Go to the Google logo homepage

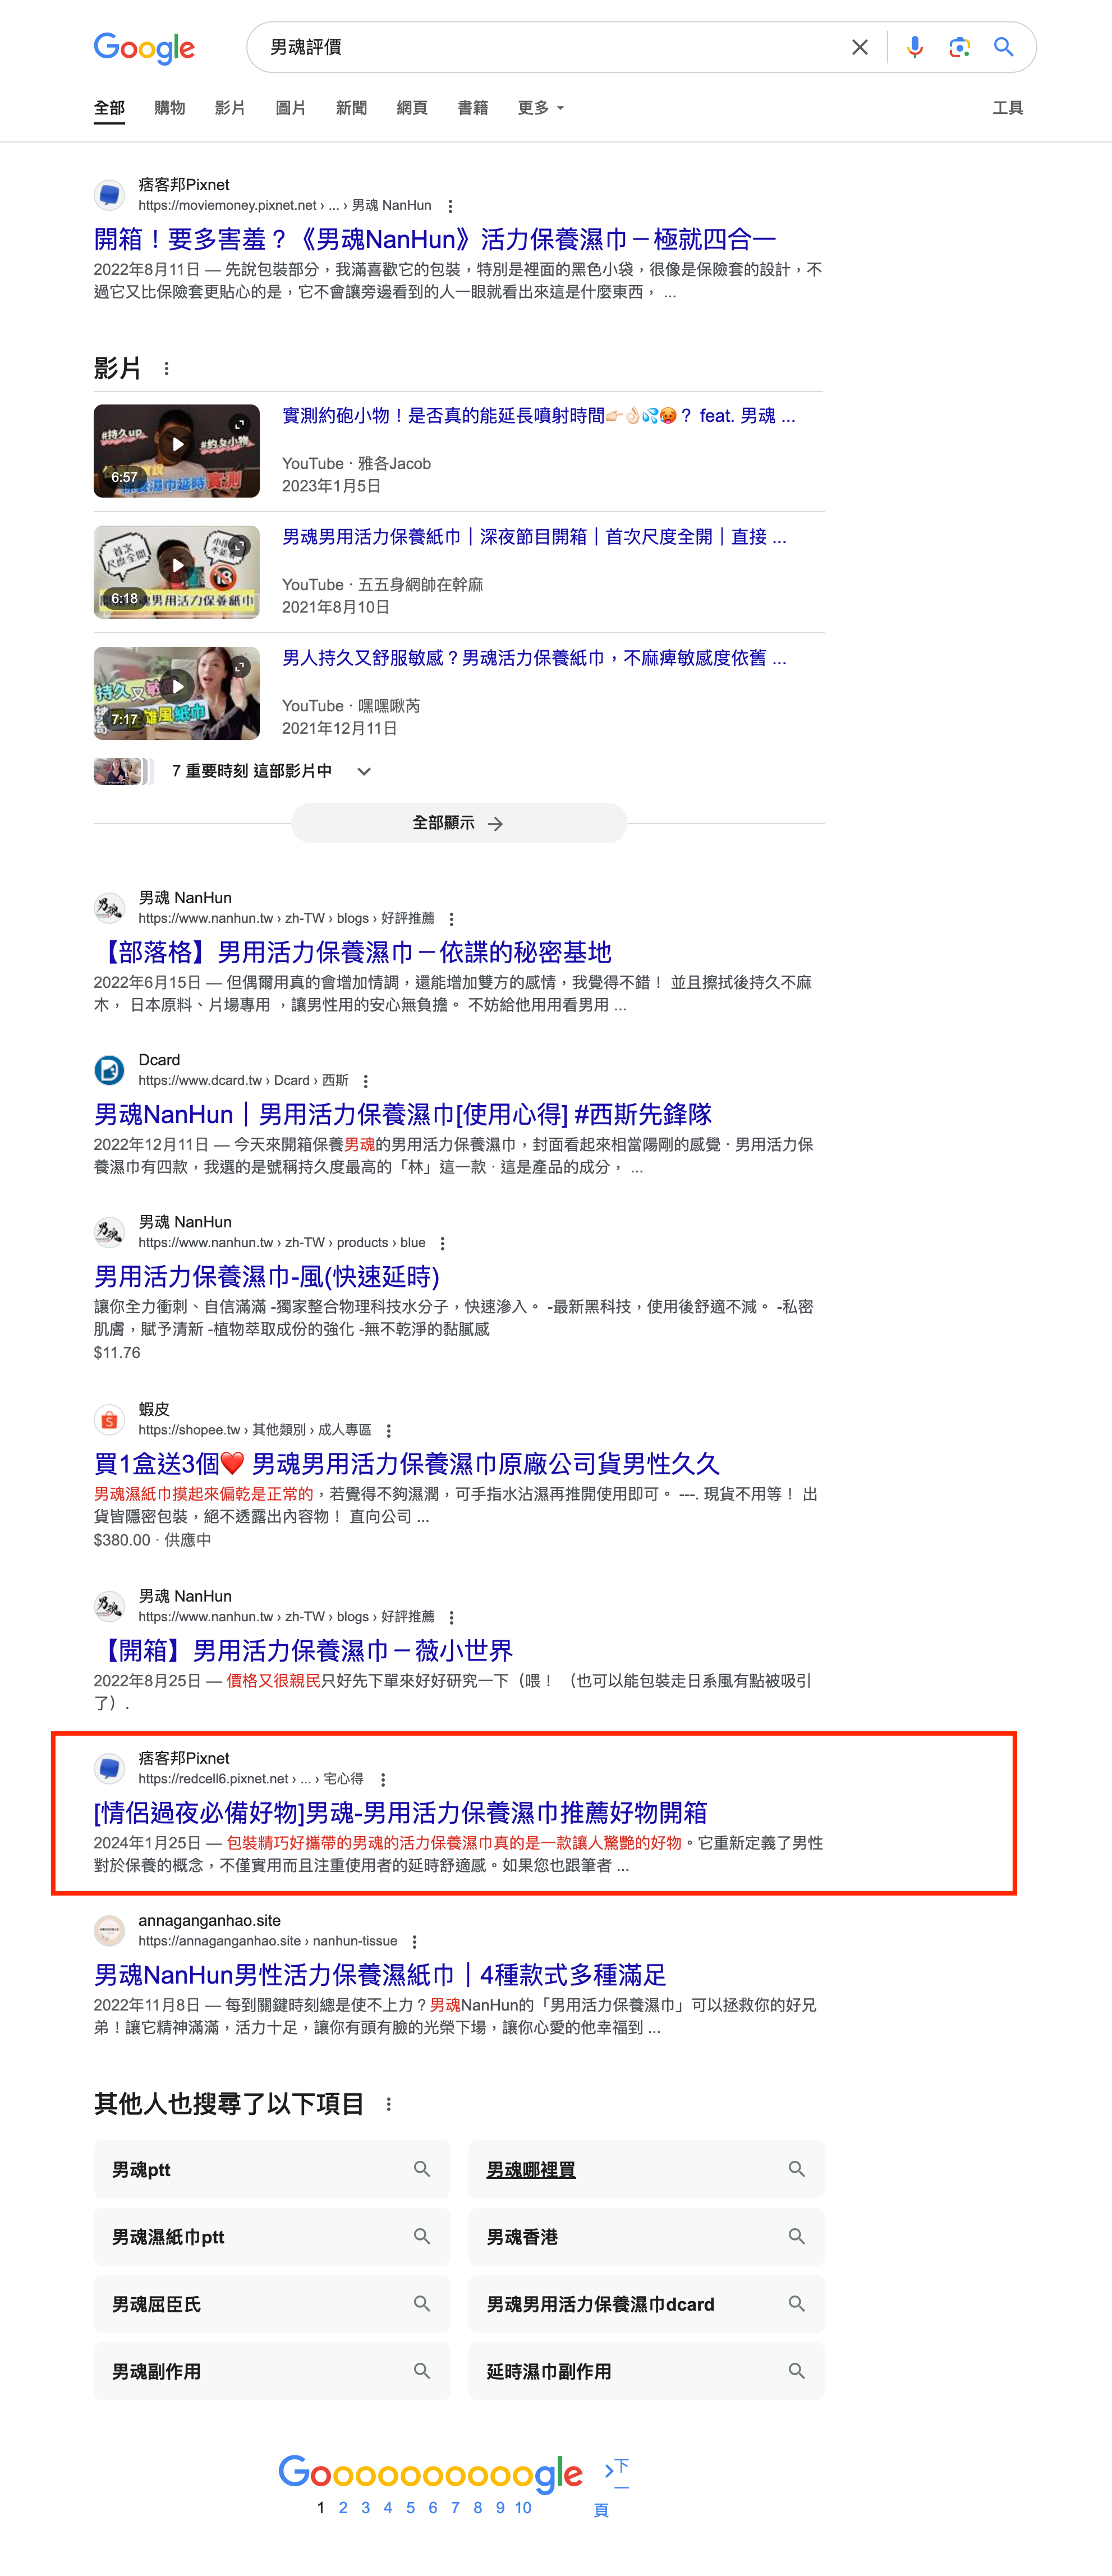pyautogui.click(x=144, y=48)
